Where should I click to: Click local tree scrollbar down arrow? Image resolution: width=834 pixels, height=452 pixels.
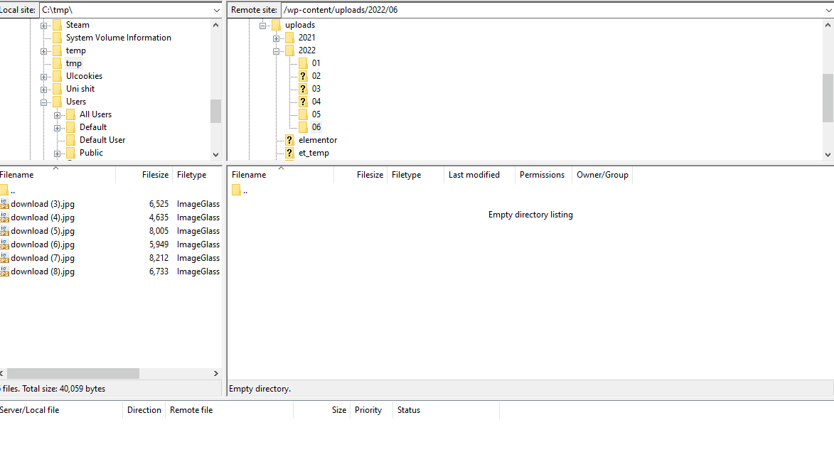coord(215,155)
